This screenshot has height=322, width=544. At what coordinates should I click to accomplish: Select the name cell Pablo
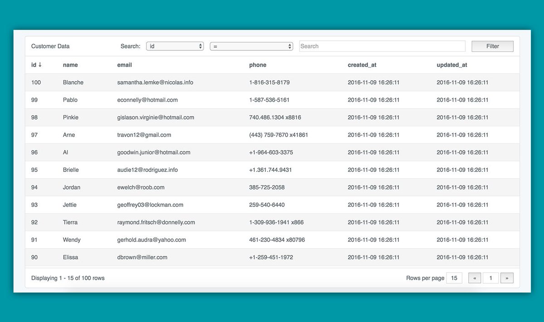(70, 100)
